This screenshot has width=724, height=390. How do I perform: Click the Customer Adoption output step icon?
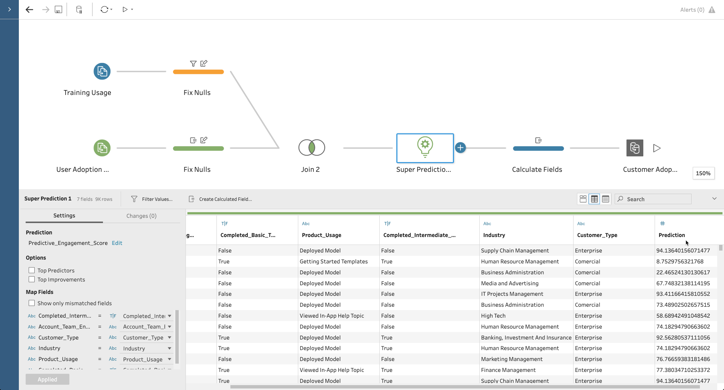(x=635, y=148)
